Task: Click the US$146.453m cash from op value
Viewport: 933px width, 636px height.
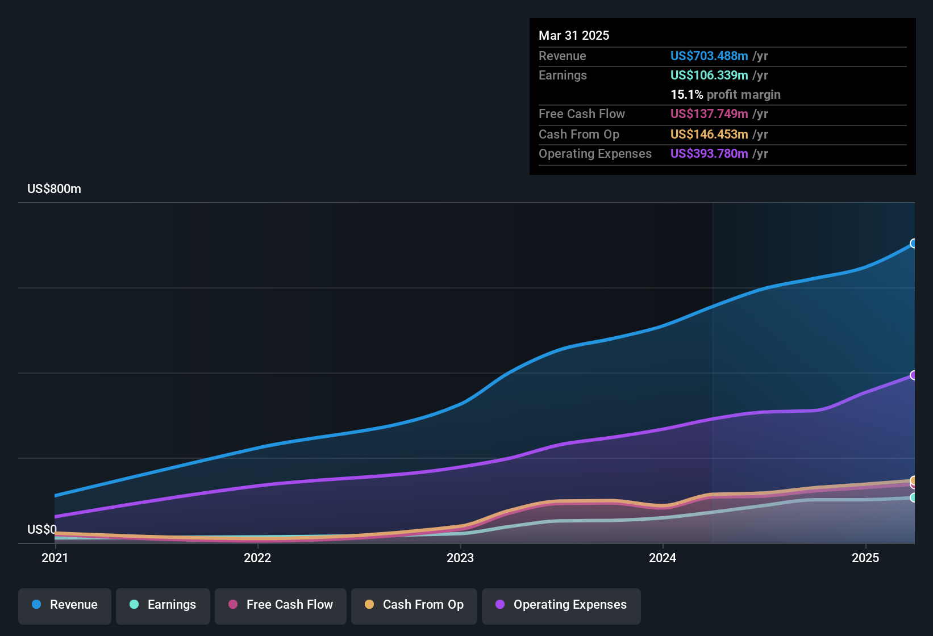Action: point(709,134)
